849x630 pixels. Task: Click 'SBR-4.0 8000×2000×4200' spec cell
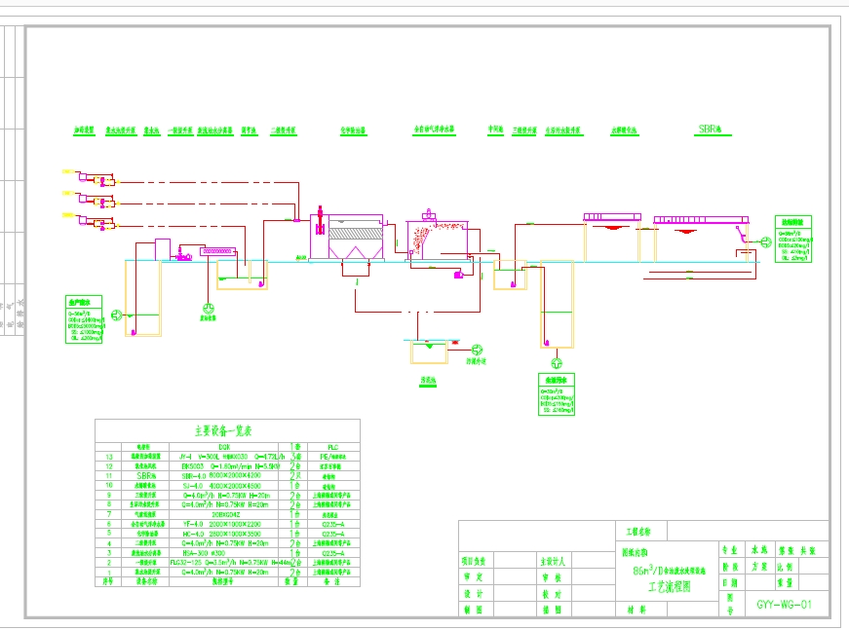point(221,476)
